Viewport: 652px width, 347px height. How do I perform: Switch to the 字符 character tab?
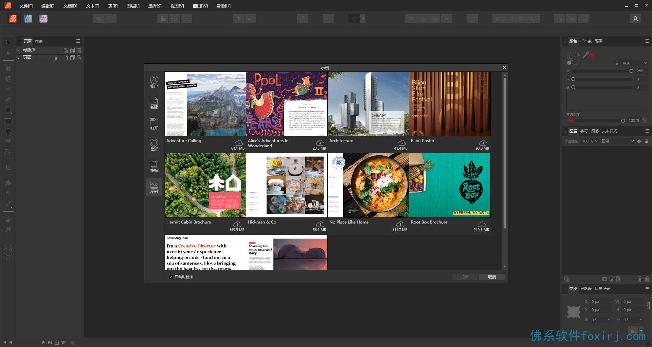point(584,131)
